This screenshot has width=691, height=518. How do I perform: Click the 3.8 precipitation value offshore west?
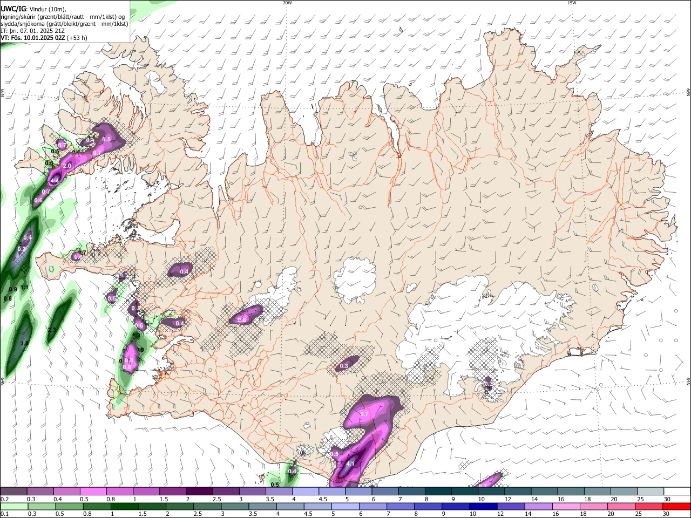[x=24, y=343]
